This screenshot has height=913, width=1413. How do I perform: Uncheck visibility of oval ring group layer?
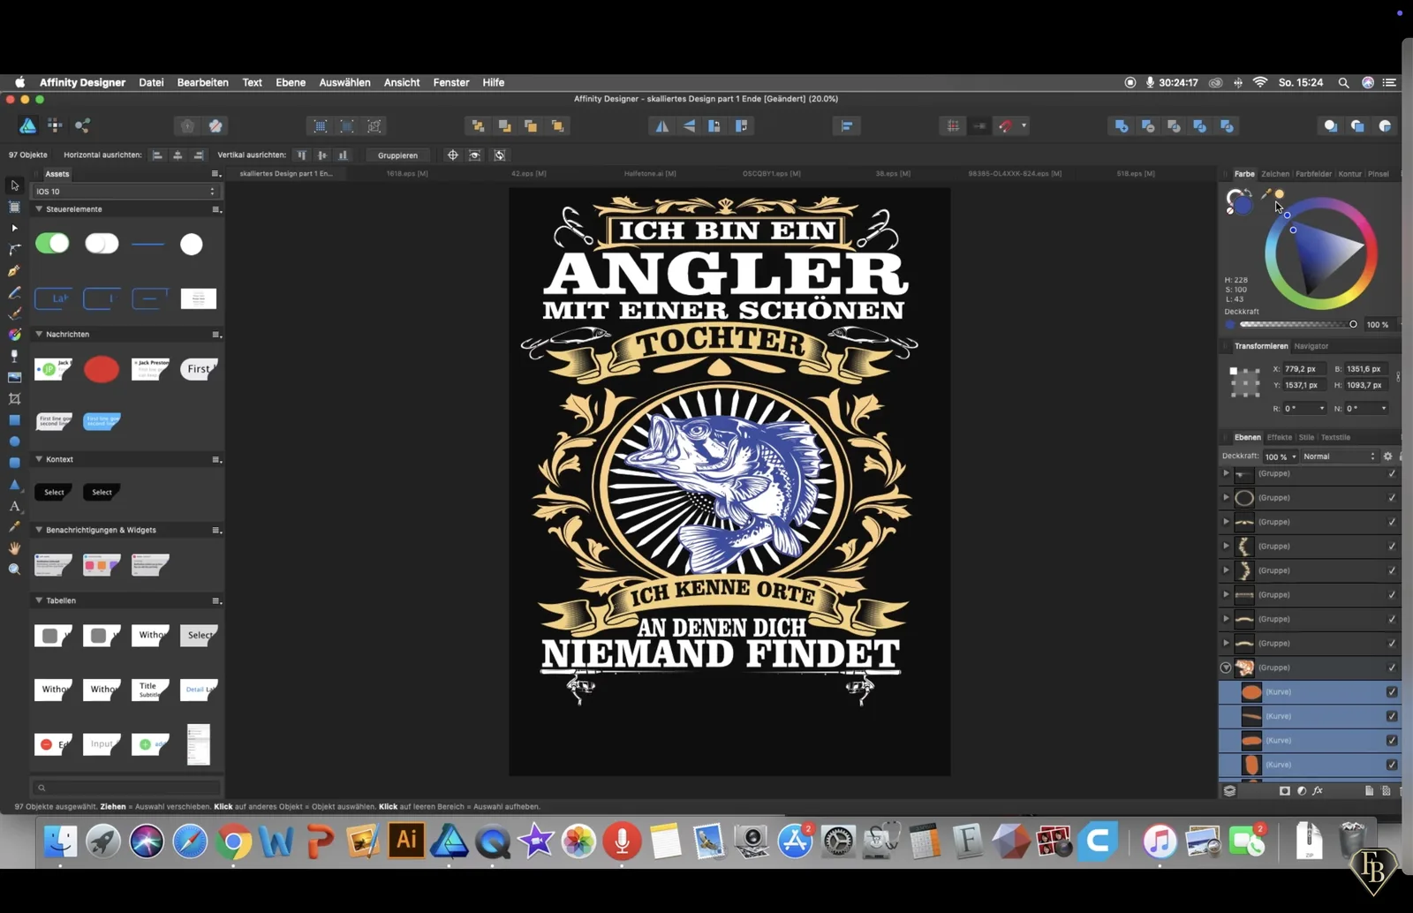coord(1392,498)
